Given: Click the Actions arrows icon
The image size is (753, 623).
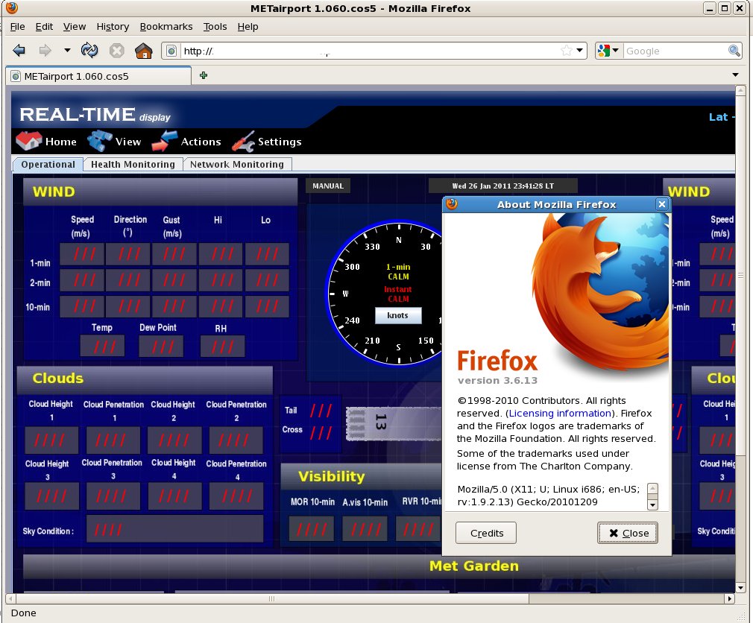Looking at the screenshot, I should (164, 141).
